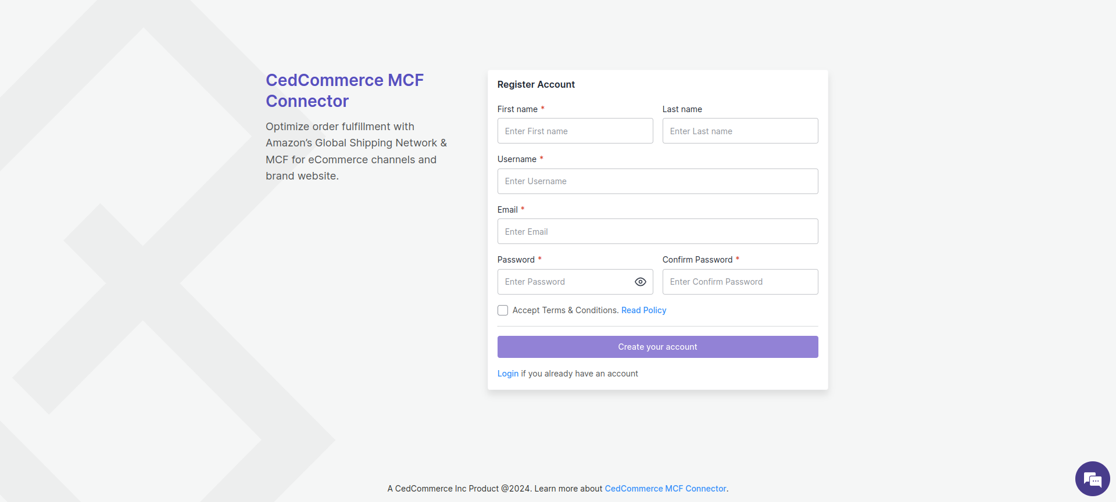Click the CedCommerce MCF Connector page title
This screenshot has height=502, width=1116.
(345, 91)
